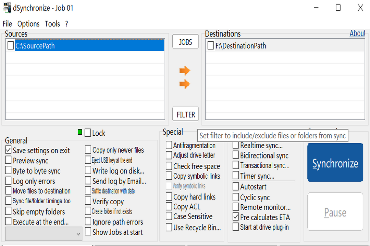Expand the dropdown below Execute at the end

78,234
